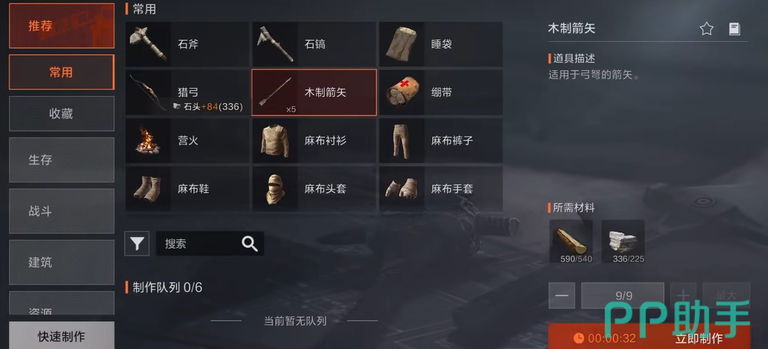This screenshot has width=768, height=349.
Task: Decrease craft quantity with minus button
Action: (562, 295)
